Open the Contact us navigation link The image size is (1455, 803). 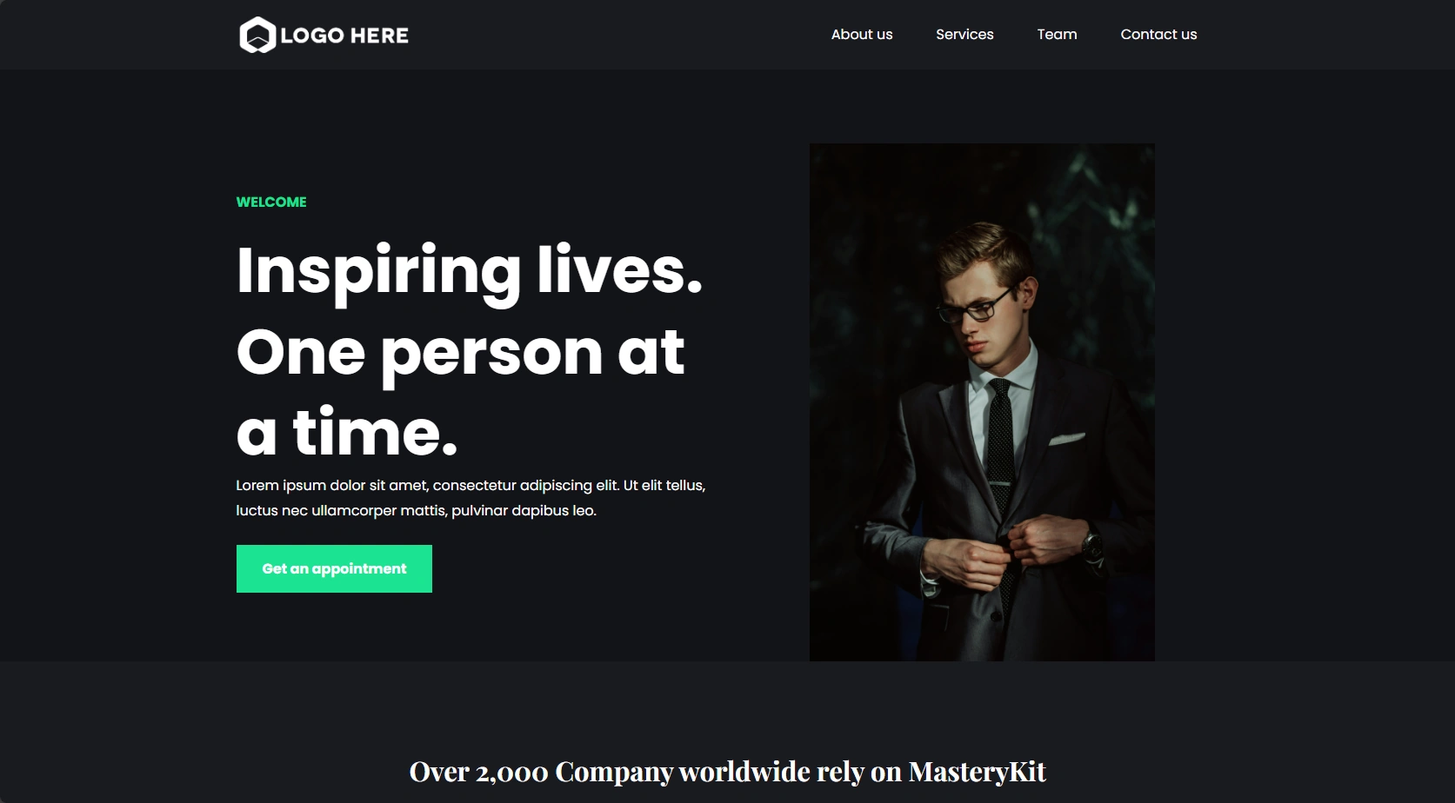1158,35
